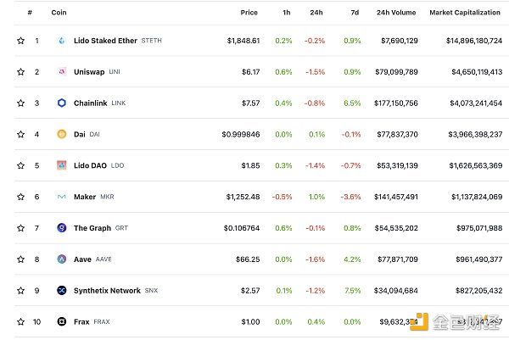509x340 pixels.
Task: Open the Uniswap coin name link
Action: [x=89, y=72]
